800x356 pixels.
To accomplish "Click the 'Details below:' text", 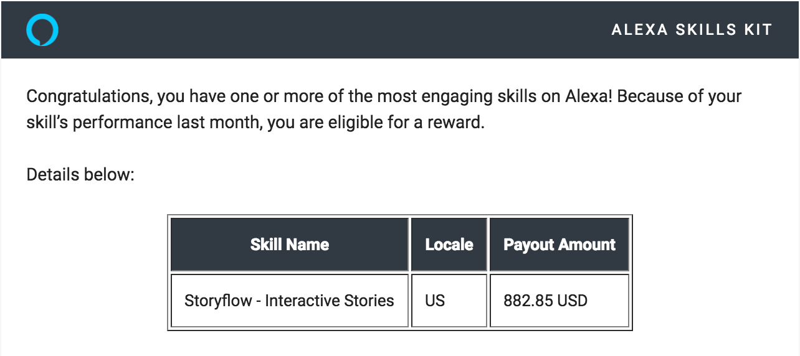I will pos(80,175).
